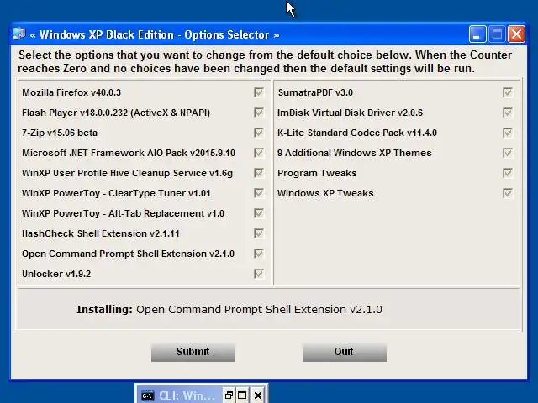Uncheck Flash Player v18.0.0.232 option
This screenshot has height=403, width=538.
259,113
